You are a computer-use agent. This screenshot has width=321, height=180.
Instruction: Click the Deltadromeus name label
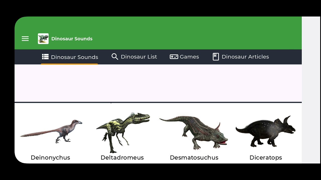click(x=122, y=157)
